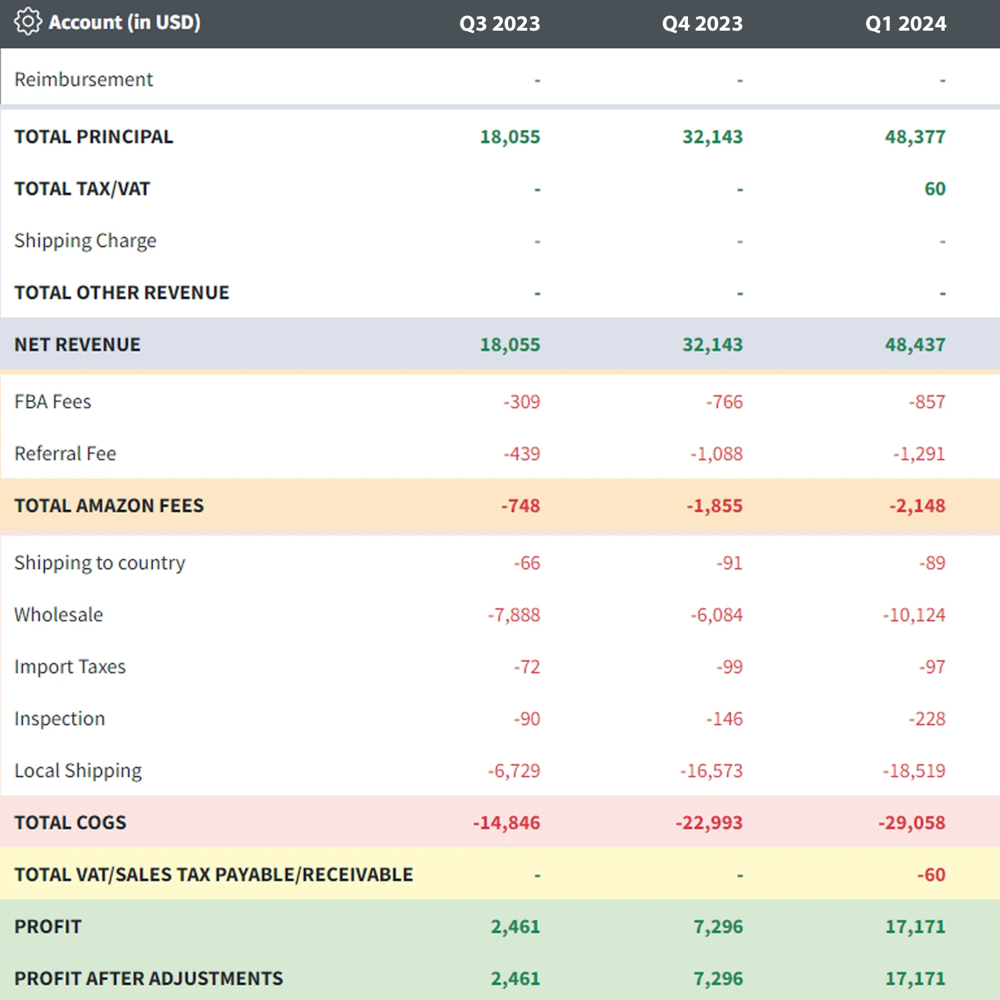Click the Account (in USD) header label
Viewport: 1000px width, 1000px height.
[x=125, y=23]
